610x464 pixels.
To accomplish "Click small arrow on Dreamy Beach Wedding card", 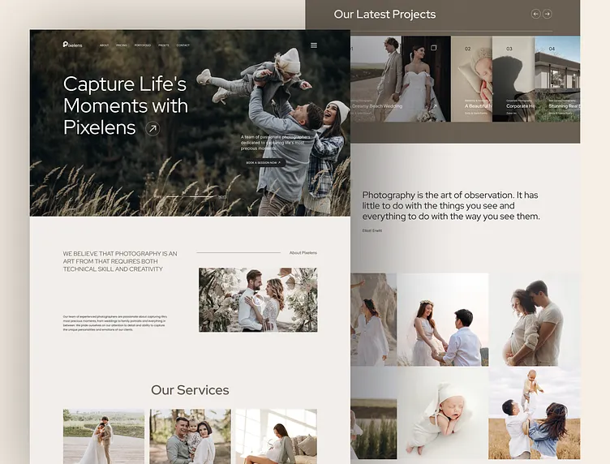I will pyautogui.click(x=435, y=105).
